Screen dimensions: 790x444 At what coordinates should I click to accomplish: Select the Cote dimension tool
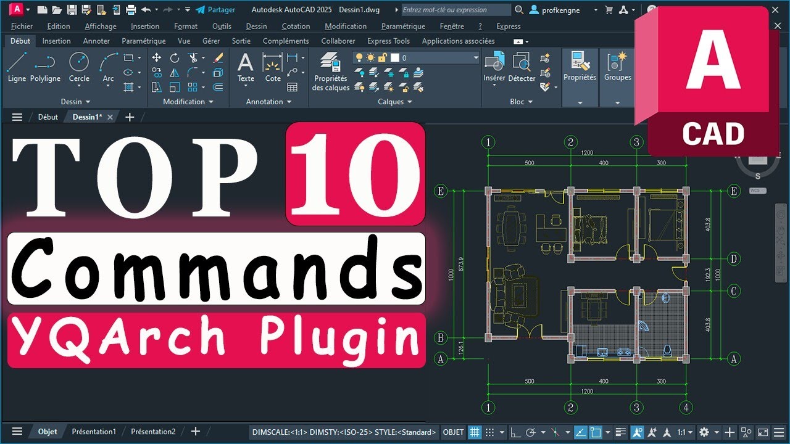tap(273, 67)
